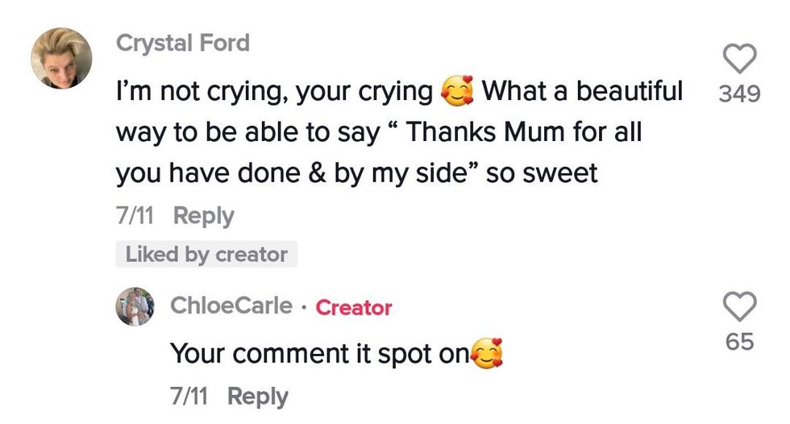
Task: Click the "I'm not crying, your crying" text
Action: 274,93
